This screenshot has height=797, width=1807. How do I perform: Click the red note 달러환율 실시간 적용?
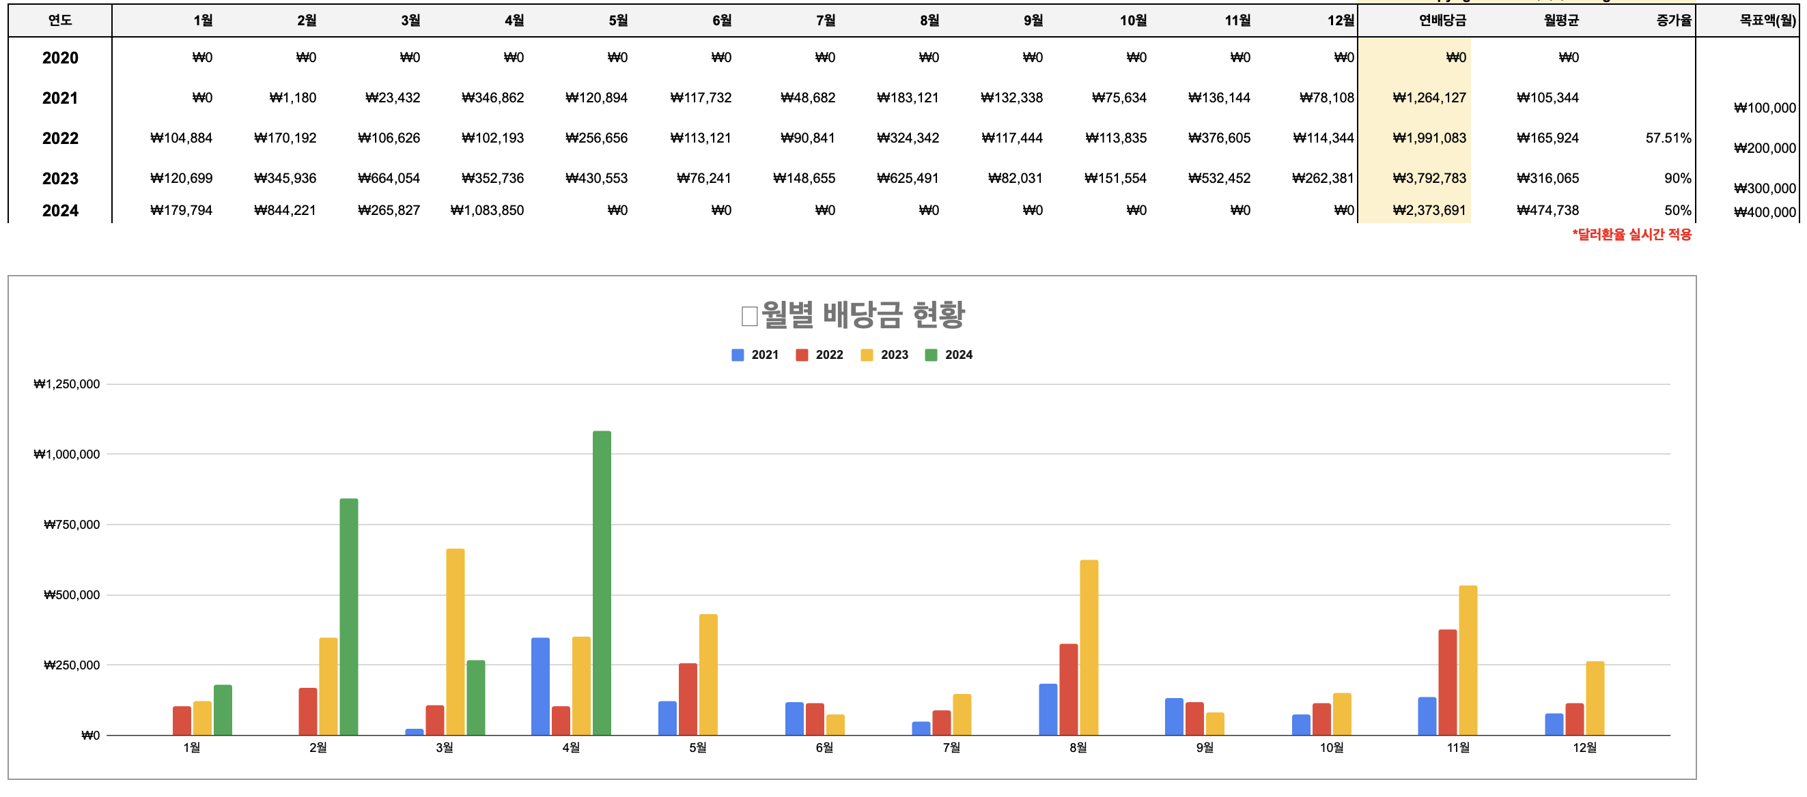(x=1631, y=234)
